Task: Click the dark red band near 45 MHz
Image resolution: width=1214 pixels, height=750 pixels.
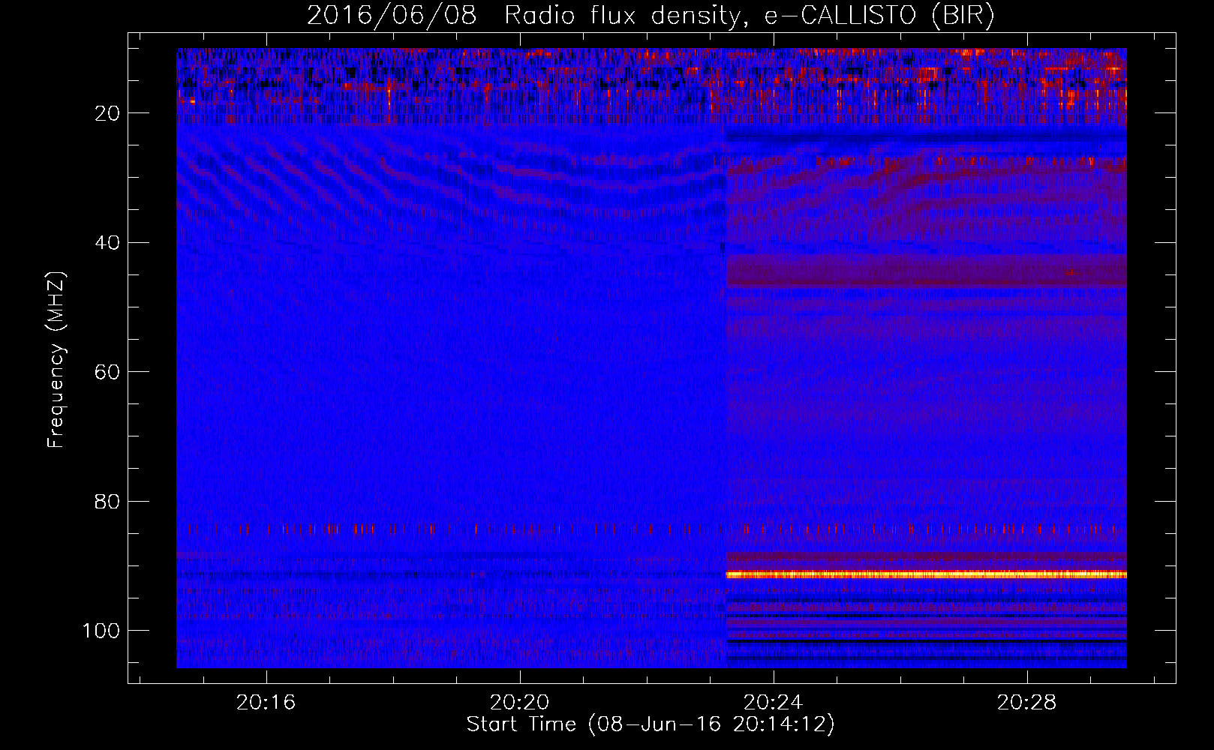Action: 927,271
